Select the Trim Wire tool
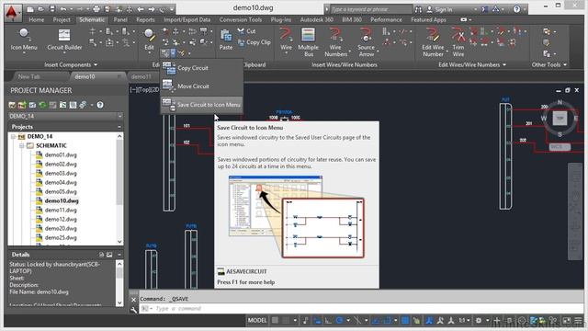This screenshot has width=588, height=331. click(458, 42)
